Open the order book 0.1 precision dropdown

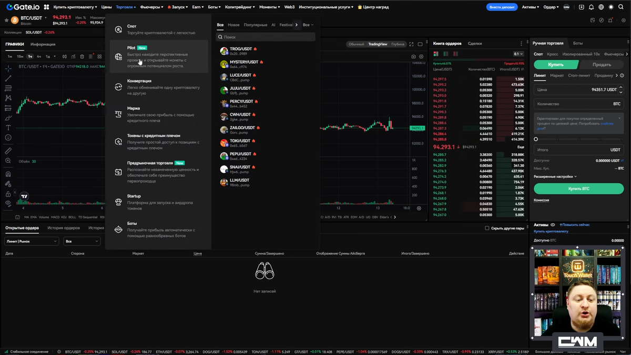pyautogui.click(x=518, y=54)
